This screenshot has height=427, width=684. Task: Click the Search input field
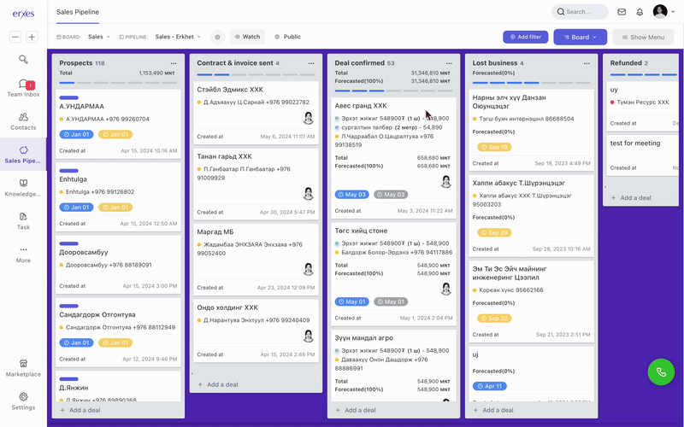coord(581,12)
